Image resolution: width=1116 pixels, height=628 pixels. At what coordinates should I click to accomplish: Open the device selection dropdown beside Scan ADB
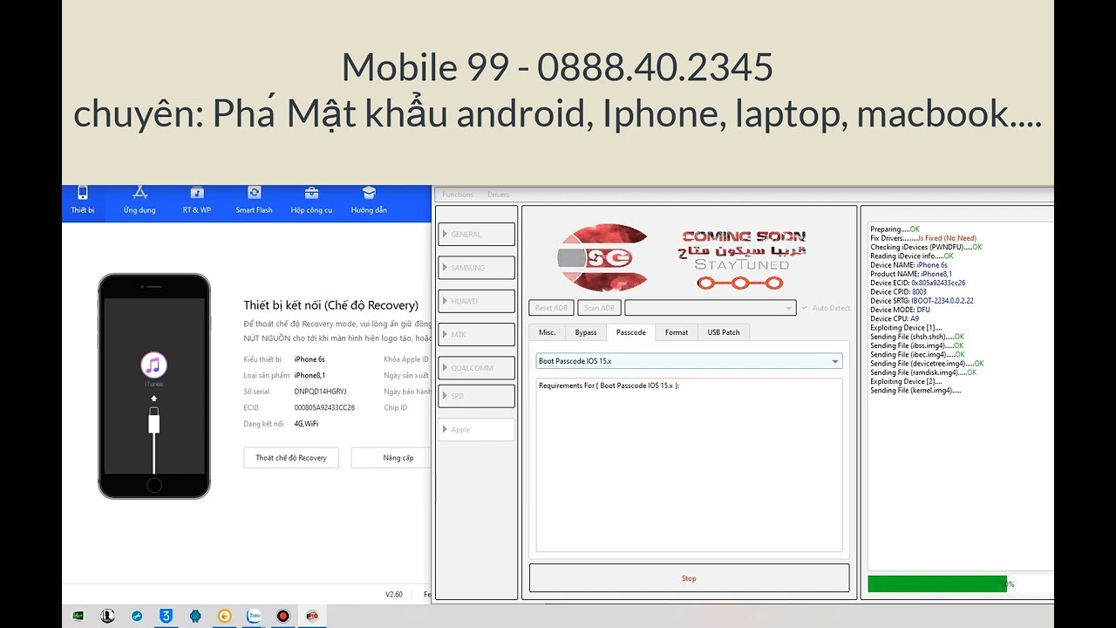[x=711, y=308]
